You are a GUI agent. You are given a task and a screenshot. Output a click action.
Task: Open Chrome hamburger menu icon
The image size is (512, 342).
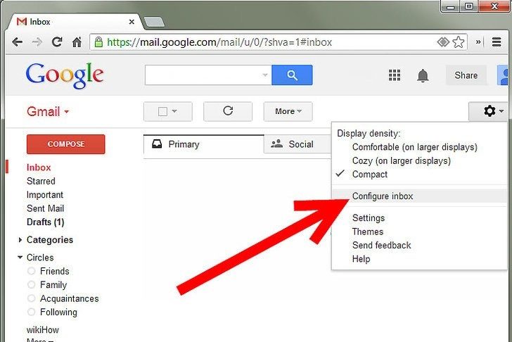point(497,42)
